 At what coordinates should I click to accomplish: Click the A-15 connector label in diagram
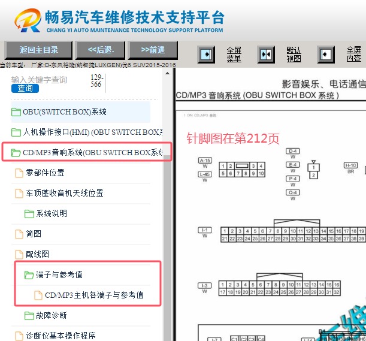coord(205,161)
